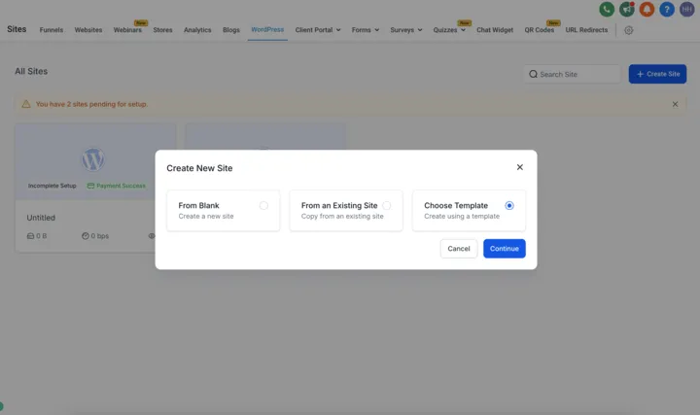Click the Sites section title
700x415 pixels.
(x=17, y=29)
